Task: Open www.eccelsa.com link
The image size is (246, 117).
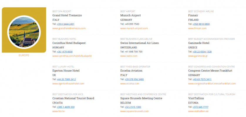Action: point(130,84)
